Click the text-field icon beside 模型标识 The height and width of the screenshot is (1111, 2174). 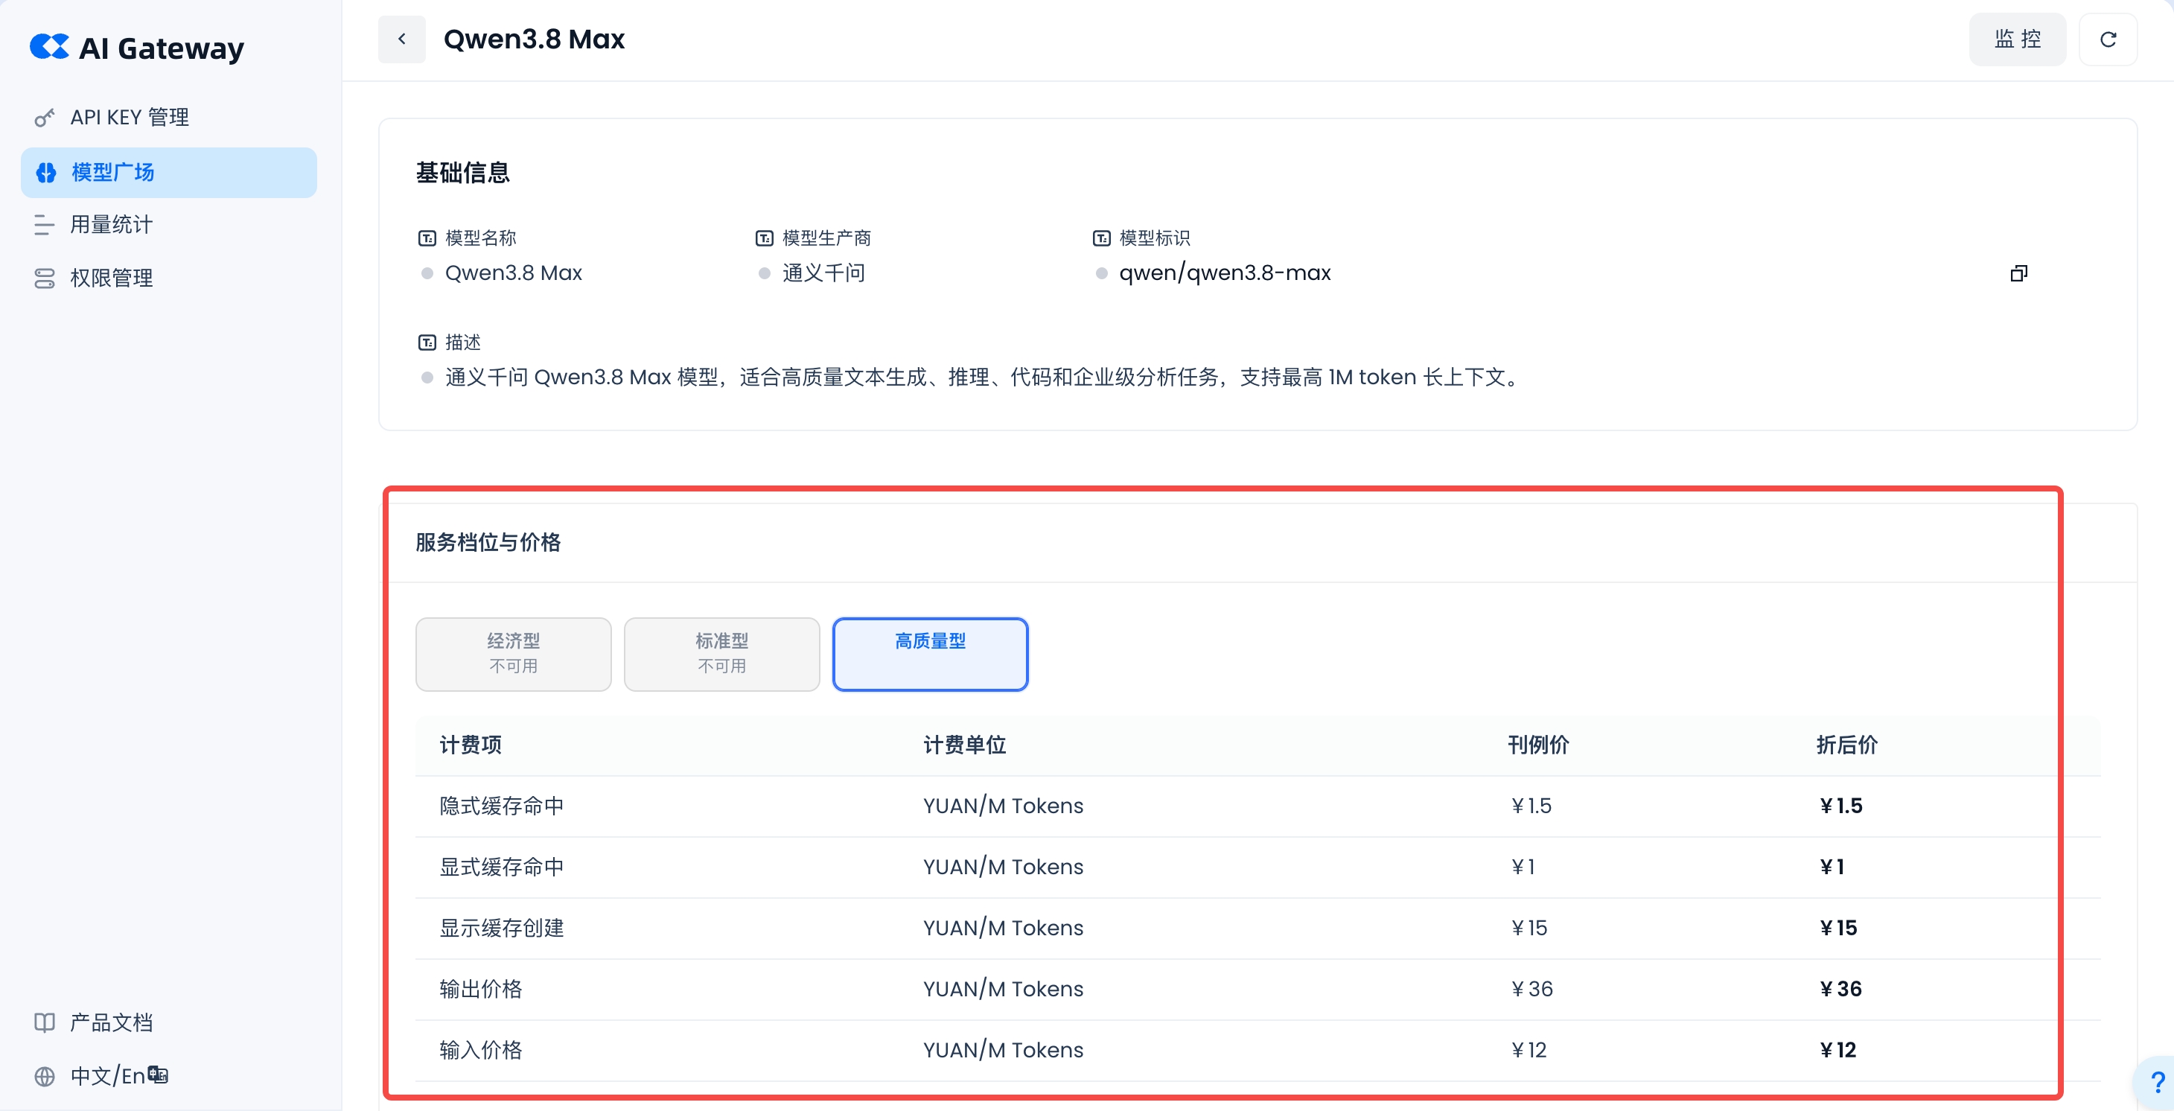click(x=1101, y=238)
